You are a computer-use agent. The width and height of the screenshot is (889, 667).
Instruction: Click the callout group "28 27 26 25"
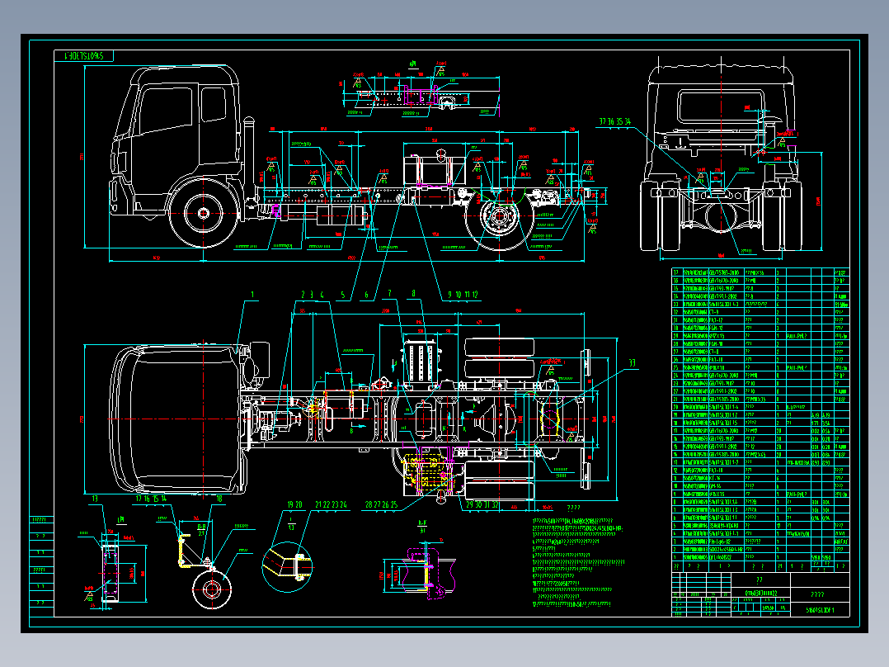[382, 504]
